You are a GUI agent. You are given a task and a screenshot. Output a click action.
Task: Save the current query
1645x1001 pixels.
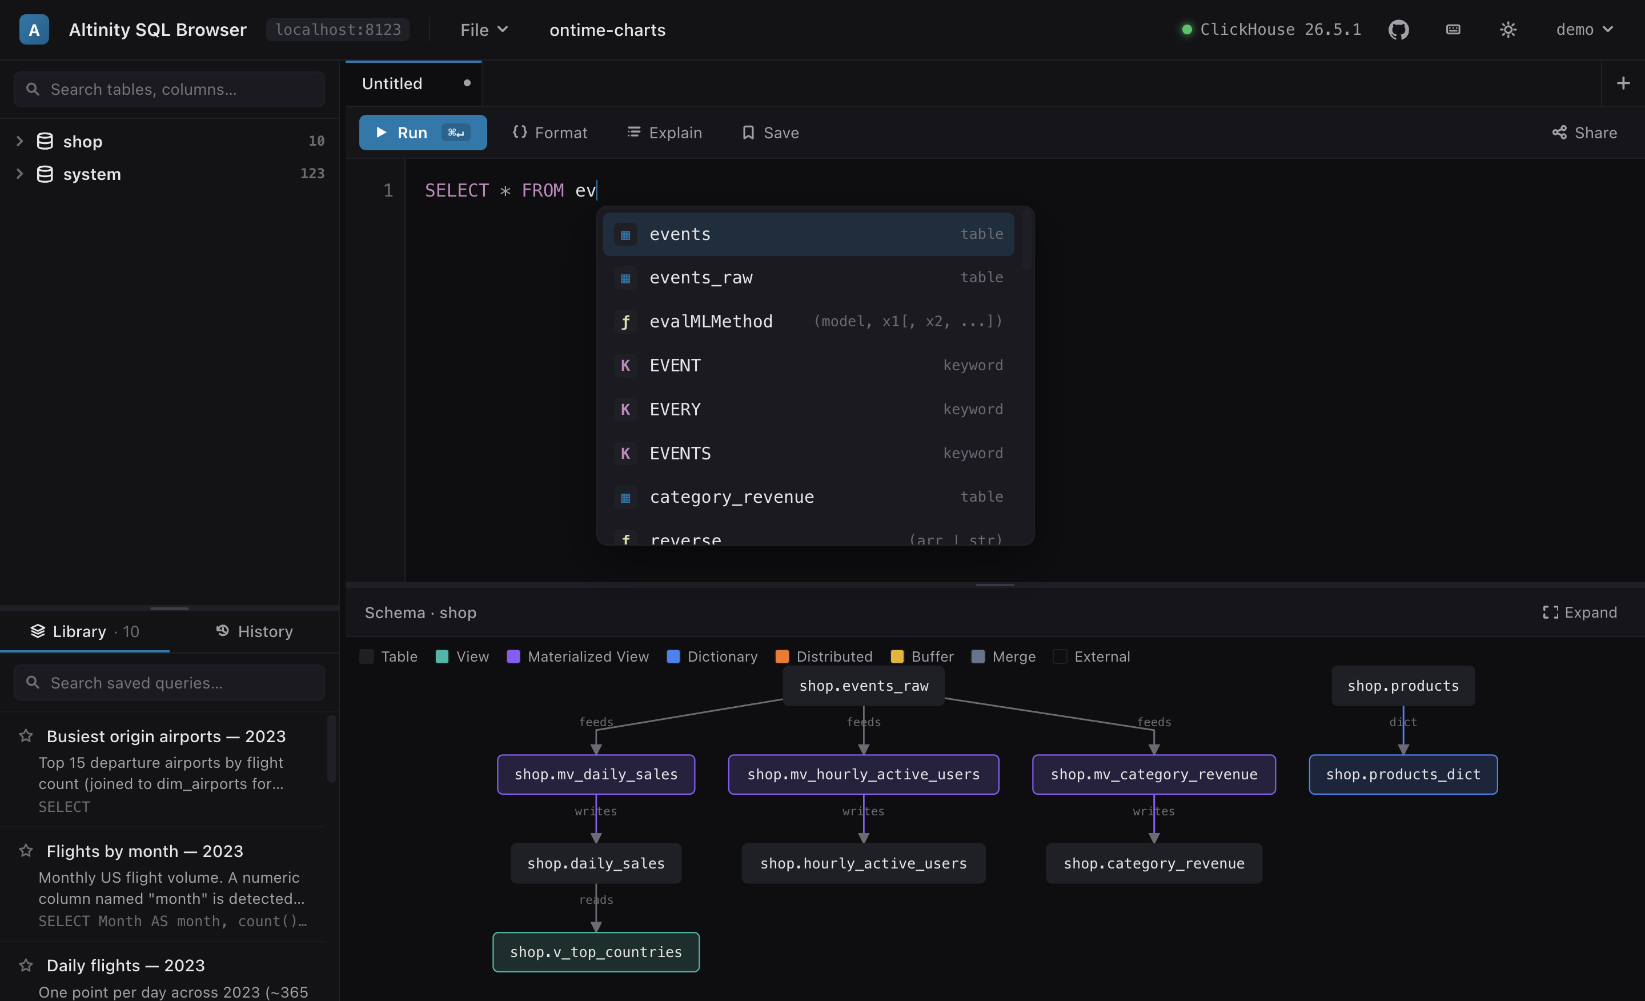[x=771, y=132]
